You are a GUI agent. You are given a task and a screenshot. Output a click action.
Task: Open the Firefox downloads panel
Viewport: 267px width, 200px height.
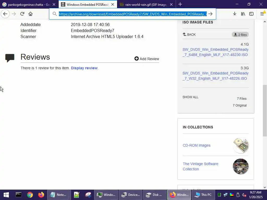click(x=235, y=14)
